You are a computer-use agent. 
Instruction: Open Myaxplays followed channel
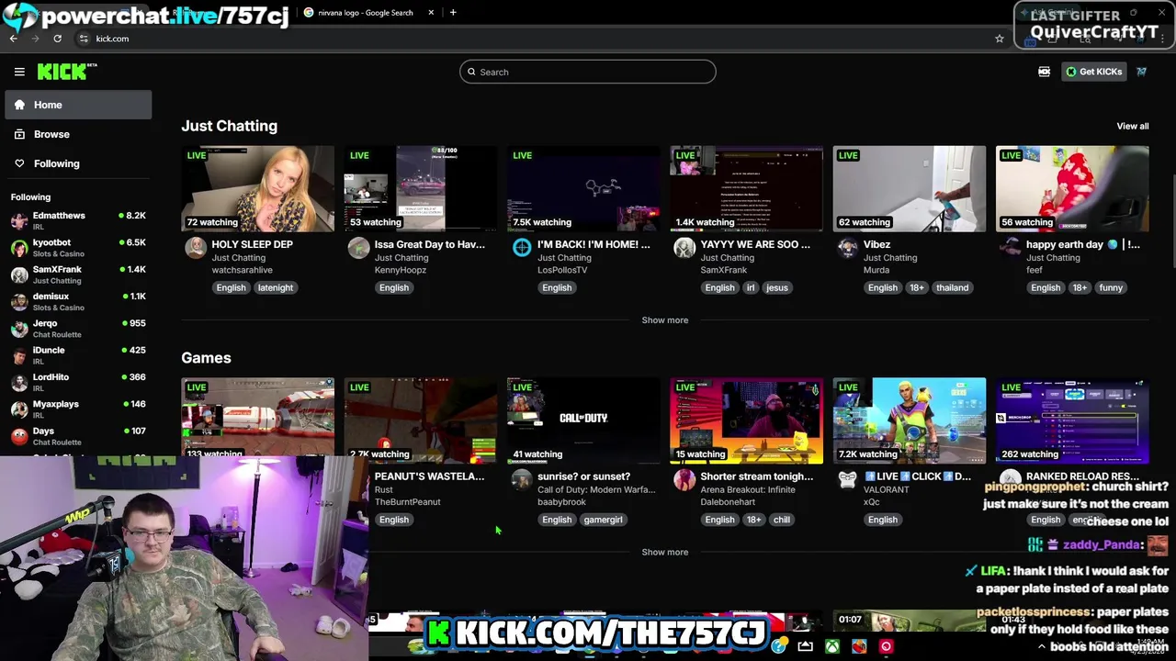pyautogui.click(x=78, y=409)
